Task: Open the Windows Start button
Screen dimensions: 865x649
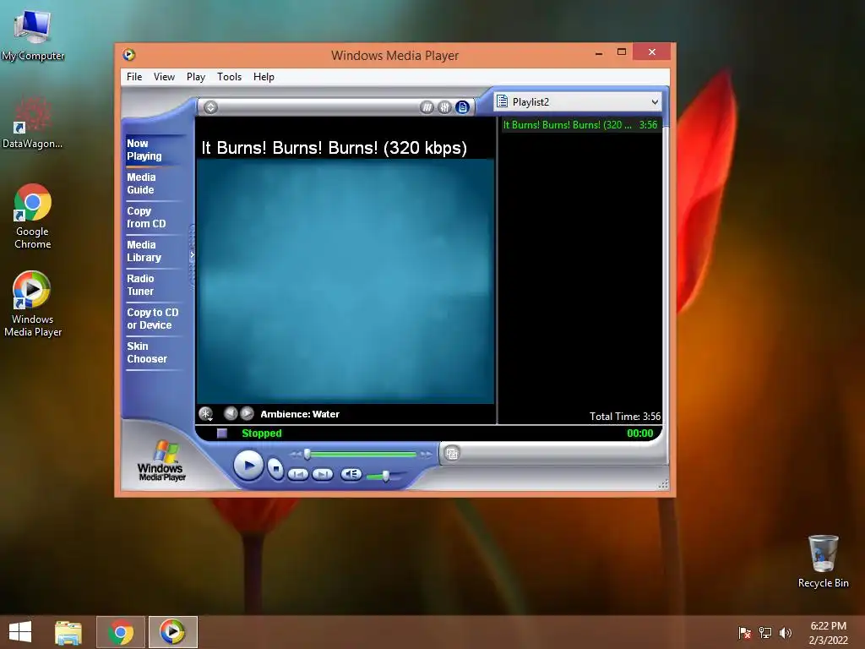Action: tap(20, 632)
